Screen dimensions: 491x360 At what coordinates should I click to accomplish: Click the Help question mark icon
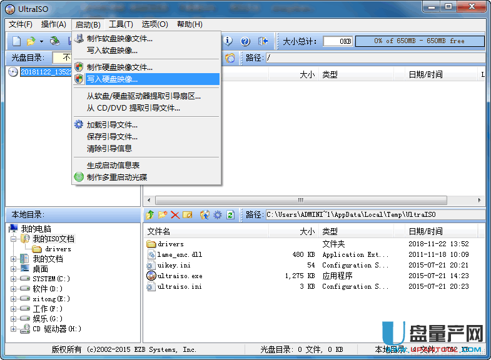click(245, 41)
